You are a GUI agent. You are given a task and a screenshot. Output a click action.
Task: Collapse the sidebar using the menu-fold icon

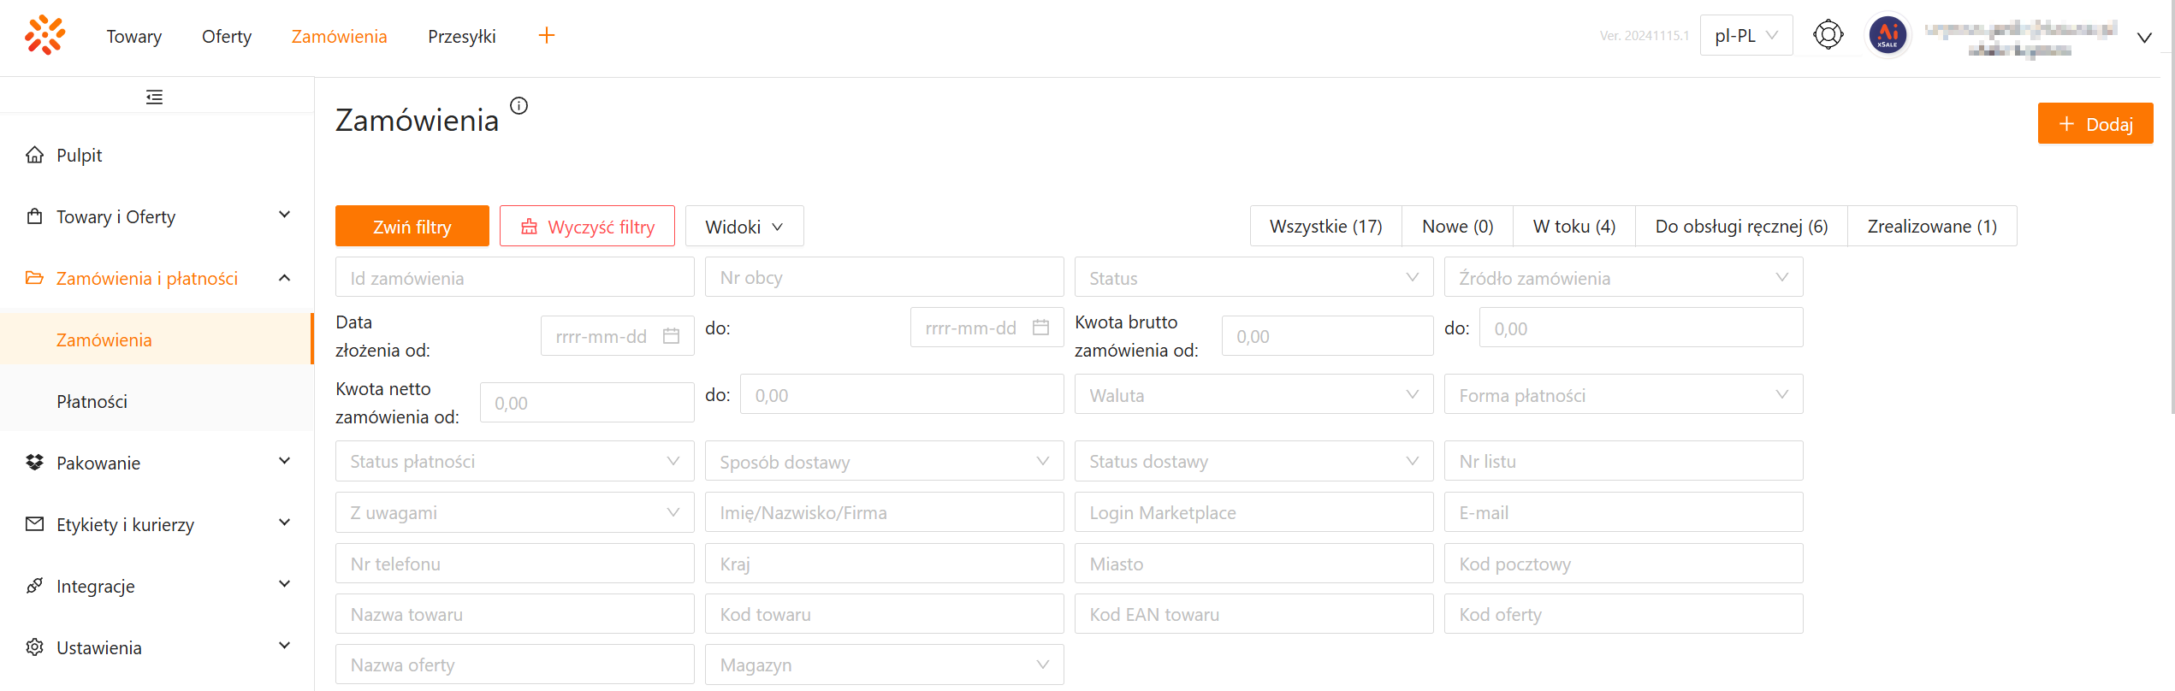pyautogui.click(x=154, y=97)
